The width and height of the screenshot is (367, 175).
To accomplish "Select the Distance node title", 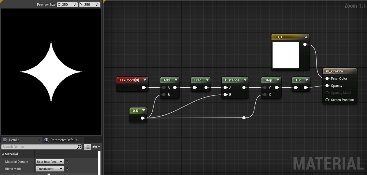I will [232, 80].
